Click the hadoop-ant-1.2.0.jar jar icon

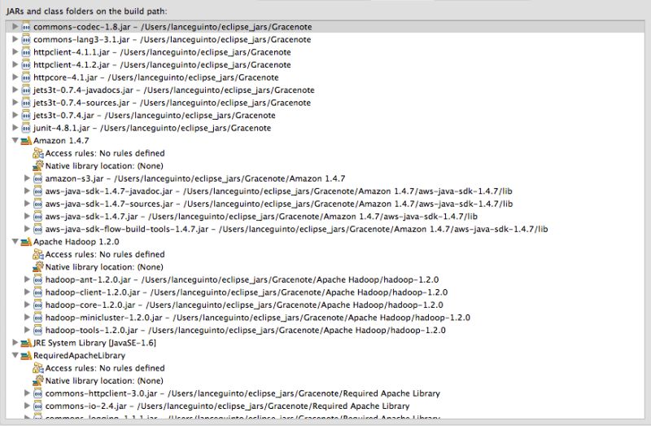37,279
